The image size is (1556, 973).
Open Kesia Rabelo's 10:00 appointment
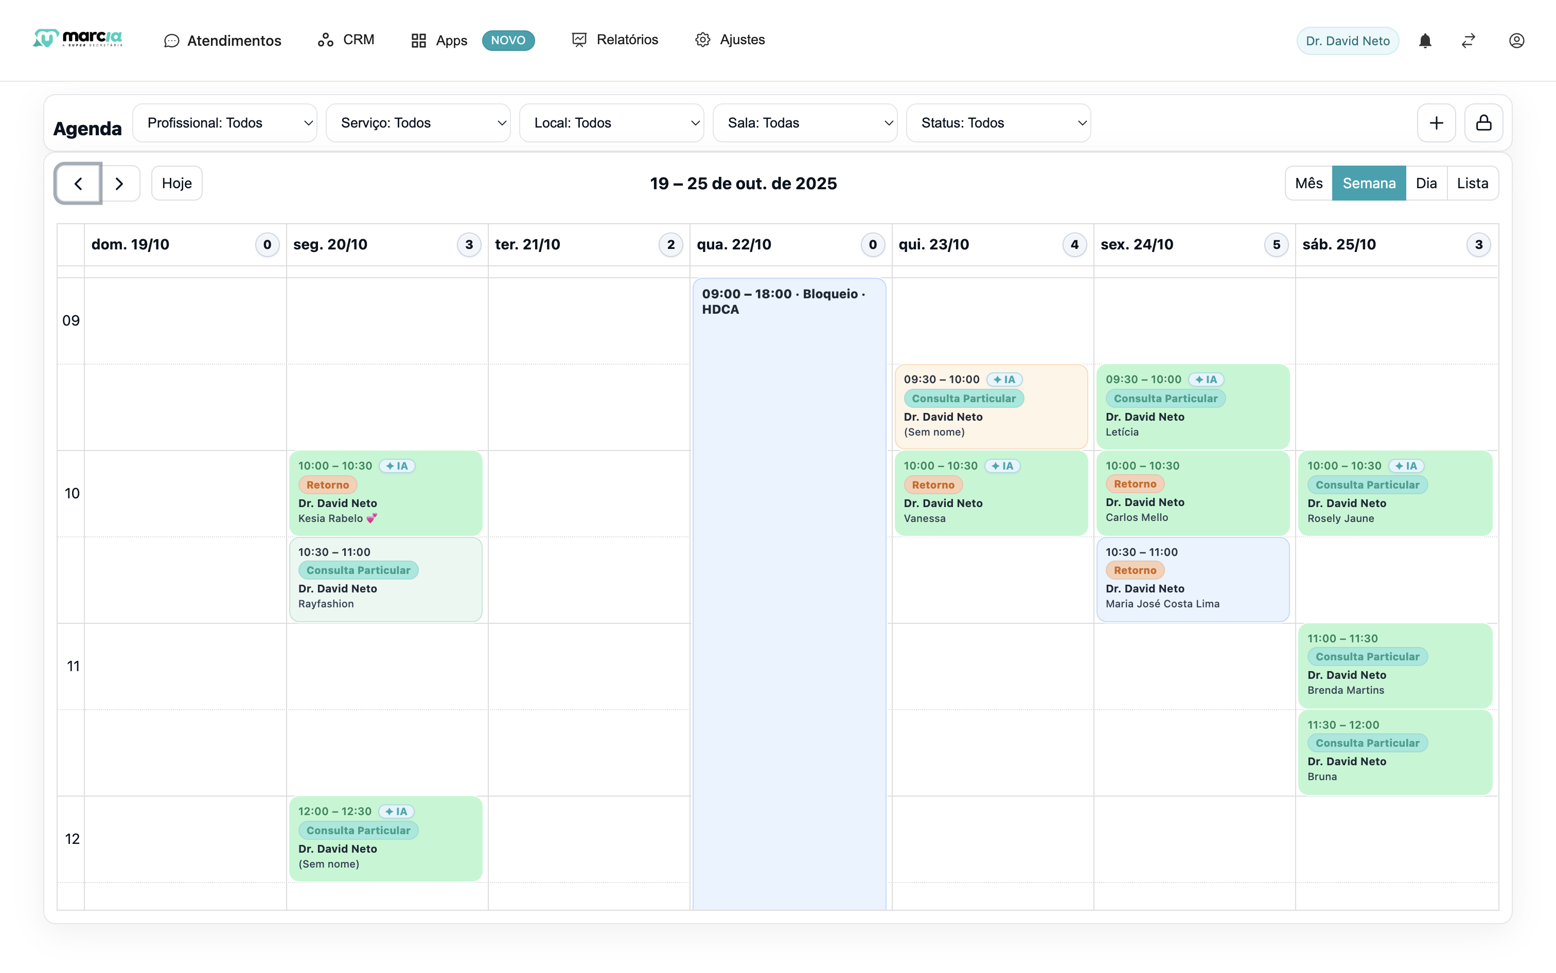click(x=385, y=493)
